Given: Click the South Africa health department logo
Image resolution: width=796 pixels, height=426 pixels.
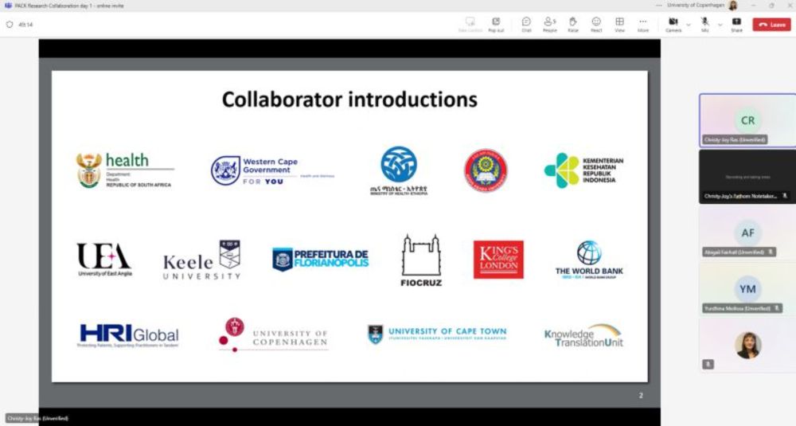Looking at the screenshot, I should (x=124, y=170).
